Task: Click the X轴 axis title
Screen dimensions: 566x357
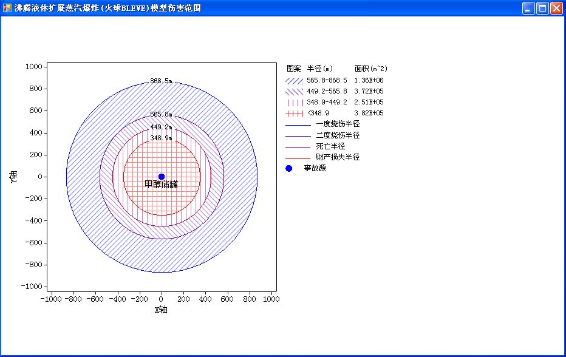Action: tap(161, 310)
